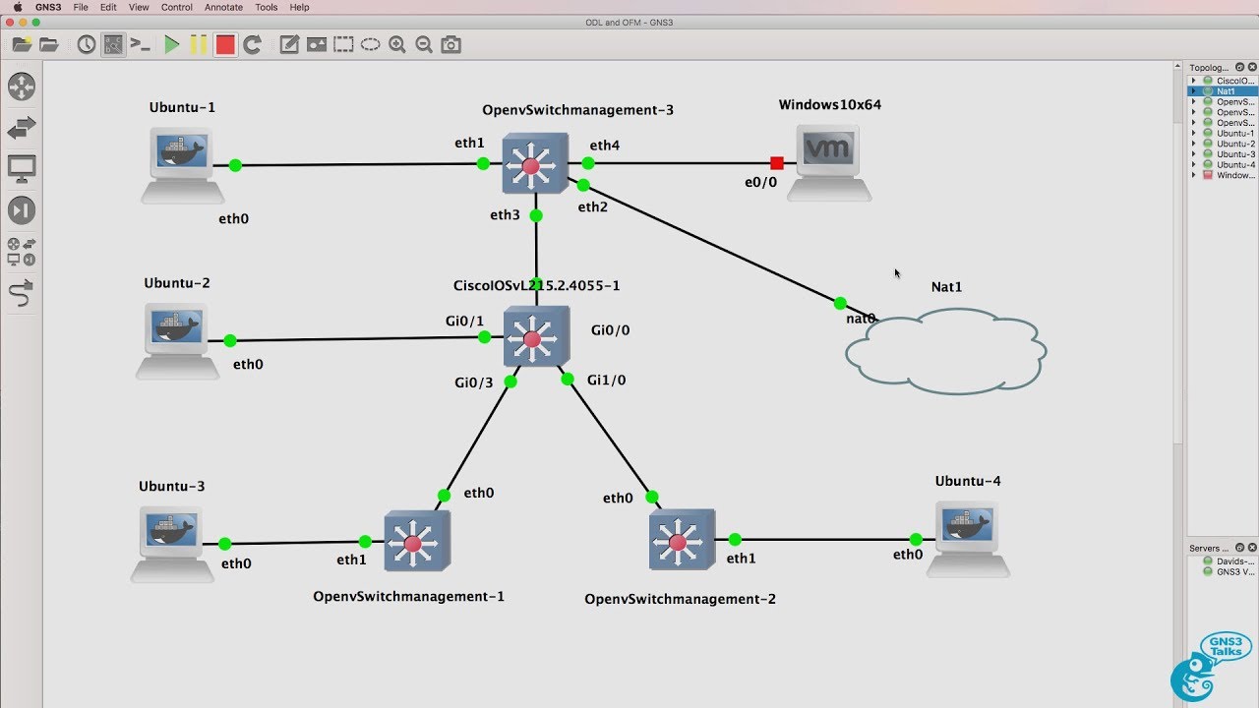Expand Ubuntu-2 in Topology summary
The height and width of the screenshot is (708, 1259).
point(1193,144)
